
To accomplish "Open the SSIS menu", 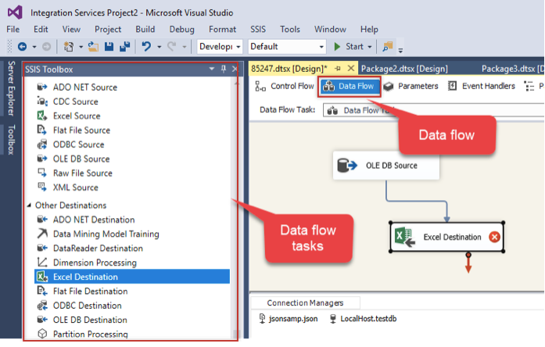I will click(257, 29).
